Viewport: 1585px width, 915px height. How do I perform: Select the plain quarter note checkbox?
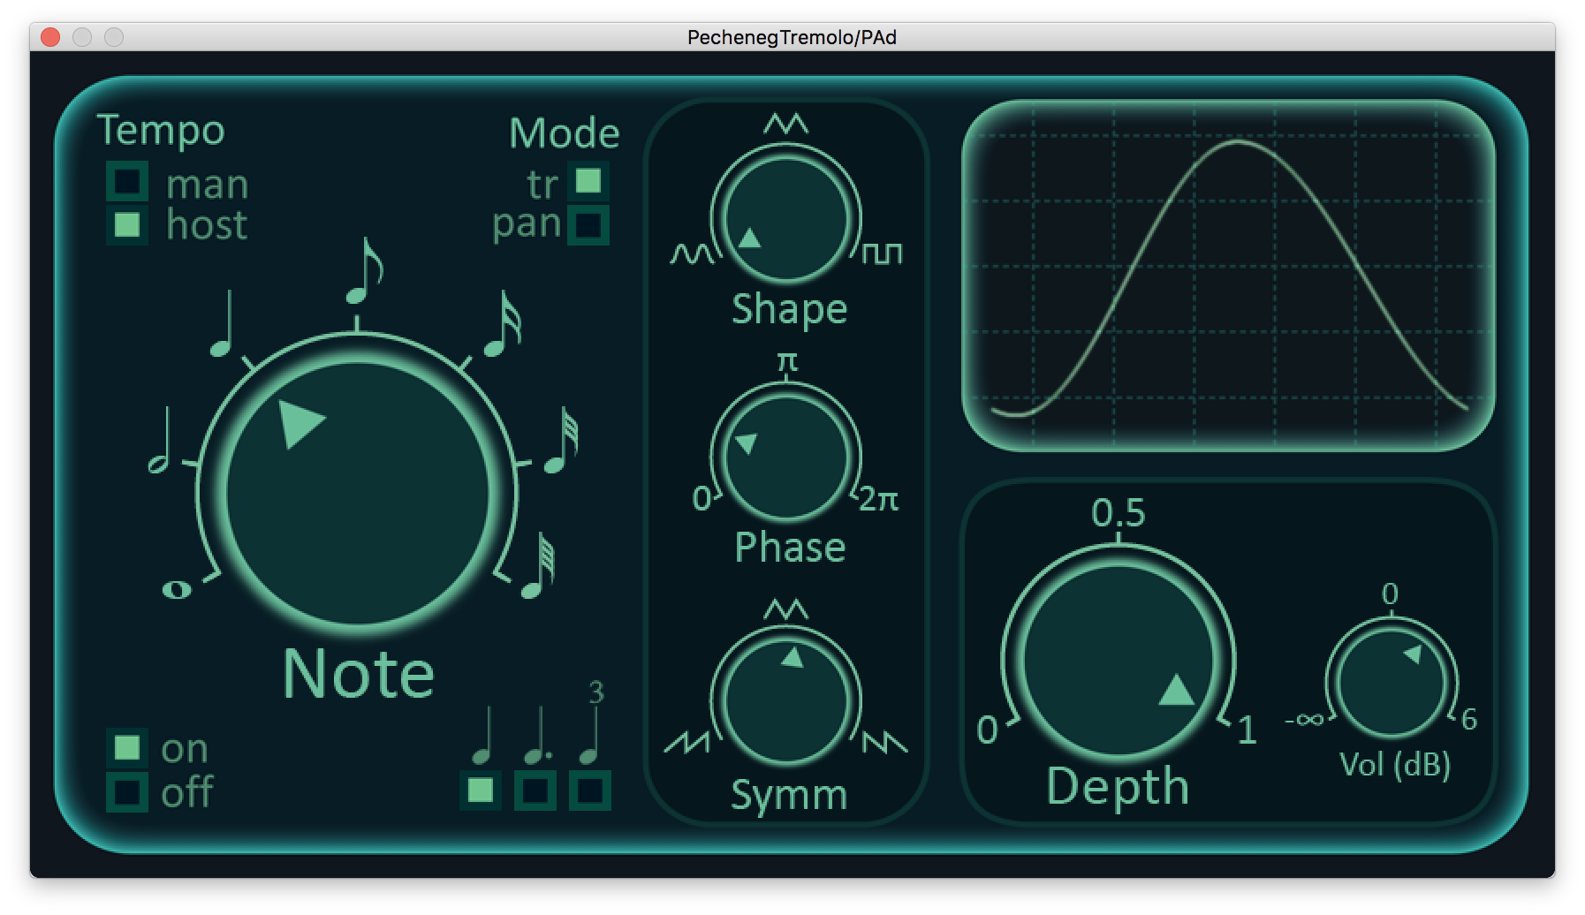coord(481,790)
